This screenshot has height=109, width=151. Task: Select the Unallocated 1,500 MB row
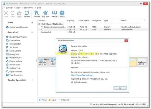pos(93,32)
